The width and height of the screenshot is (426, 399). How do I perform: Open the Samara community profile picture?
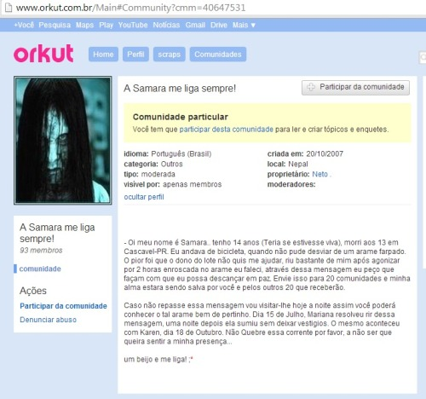click(x=63, y=141)
